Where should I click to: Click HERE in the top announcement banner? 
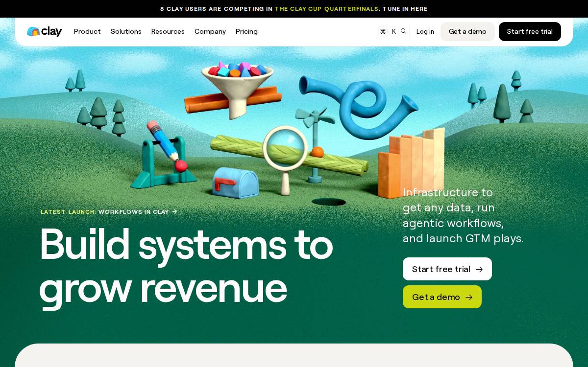[x=419, y=9]
